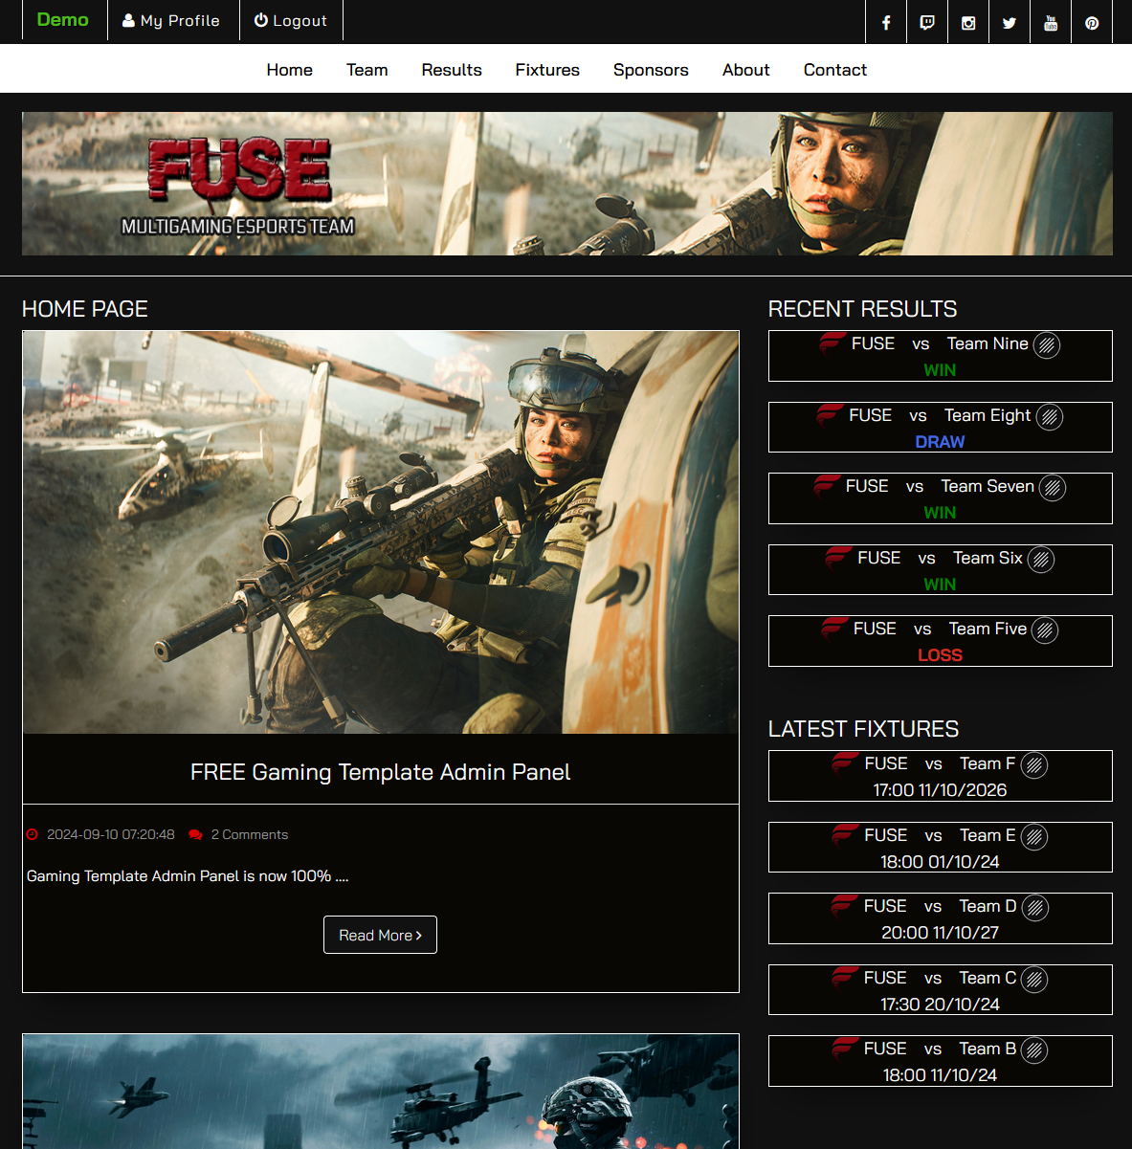1132x1149 pixels.
Task: Click the Team F logo icon
Action: click(x=1033, y=765)
